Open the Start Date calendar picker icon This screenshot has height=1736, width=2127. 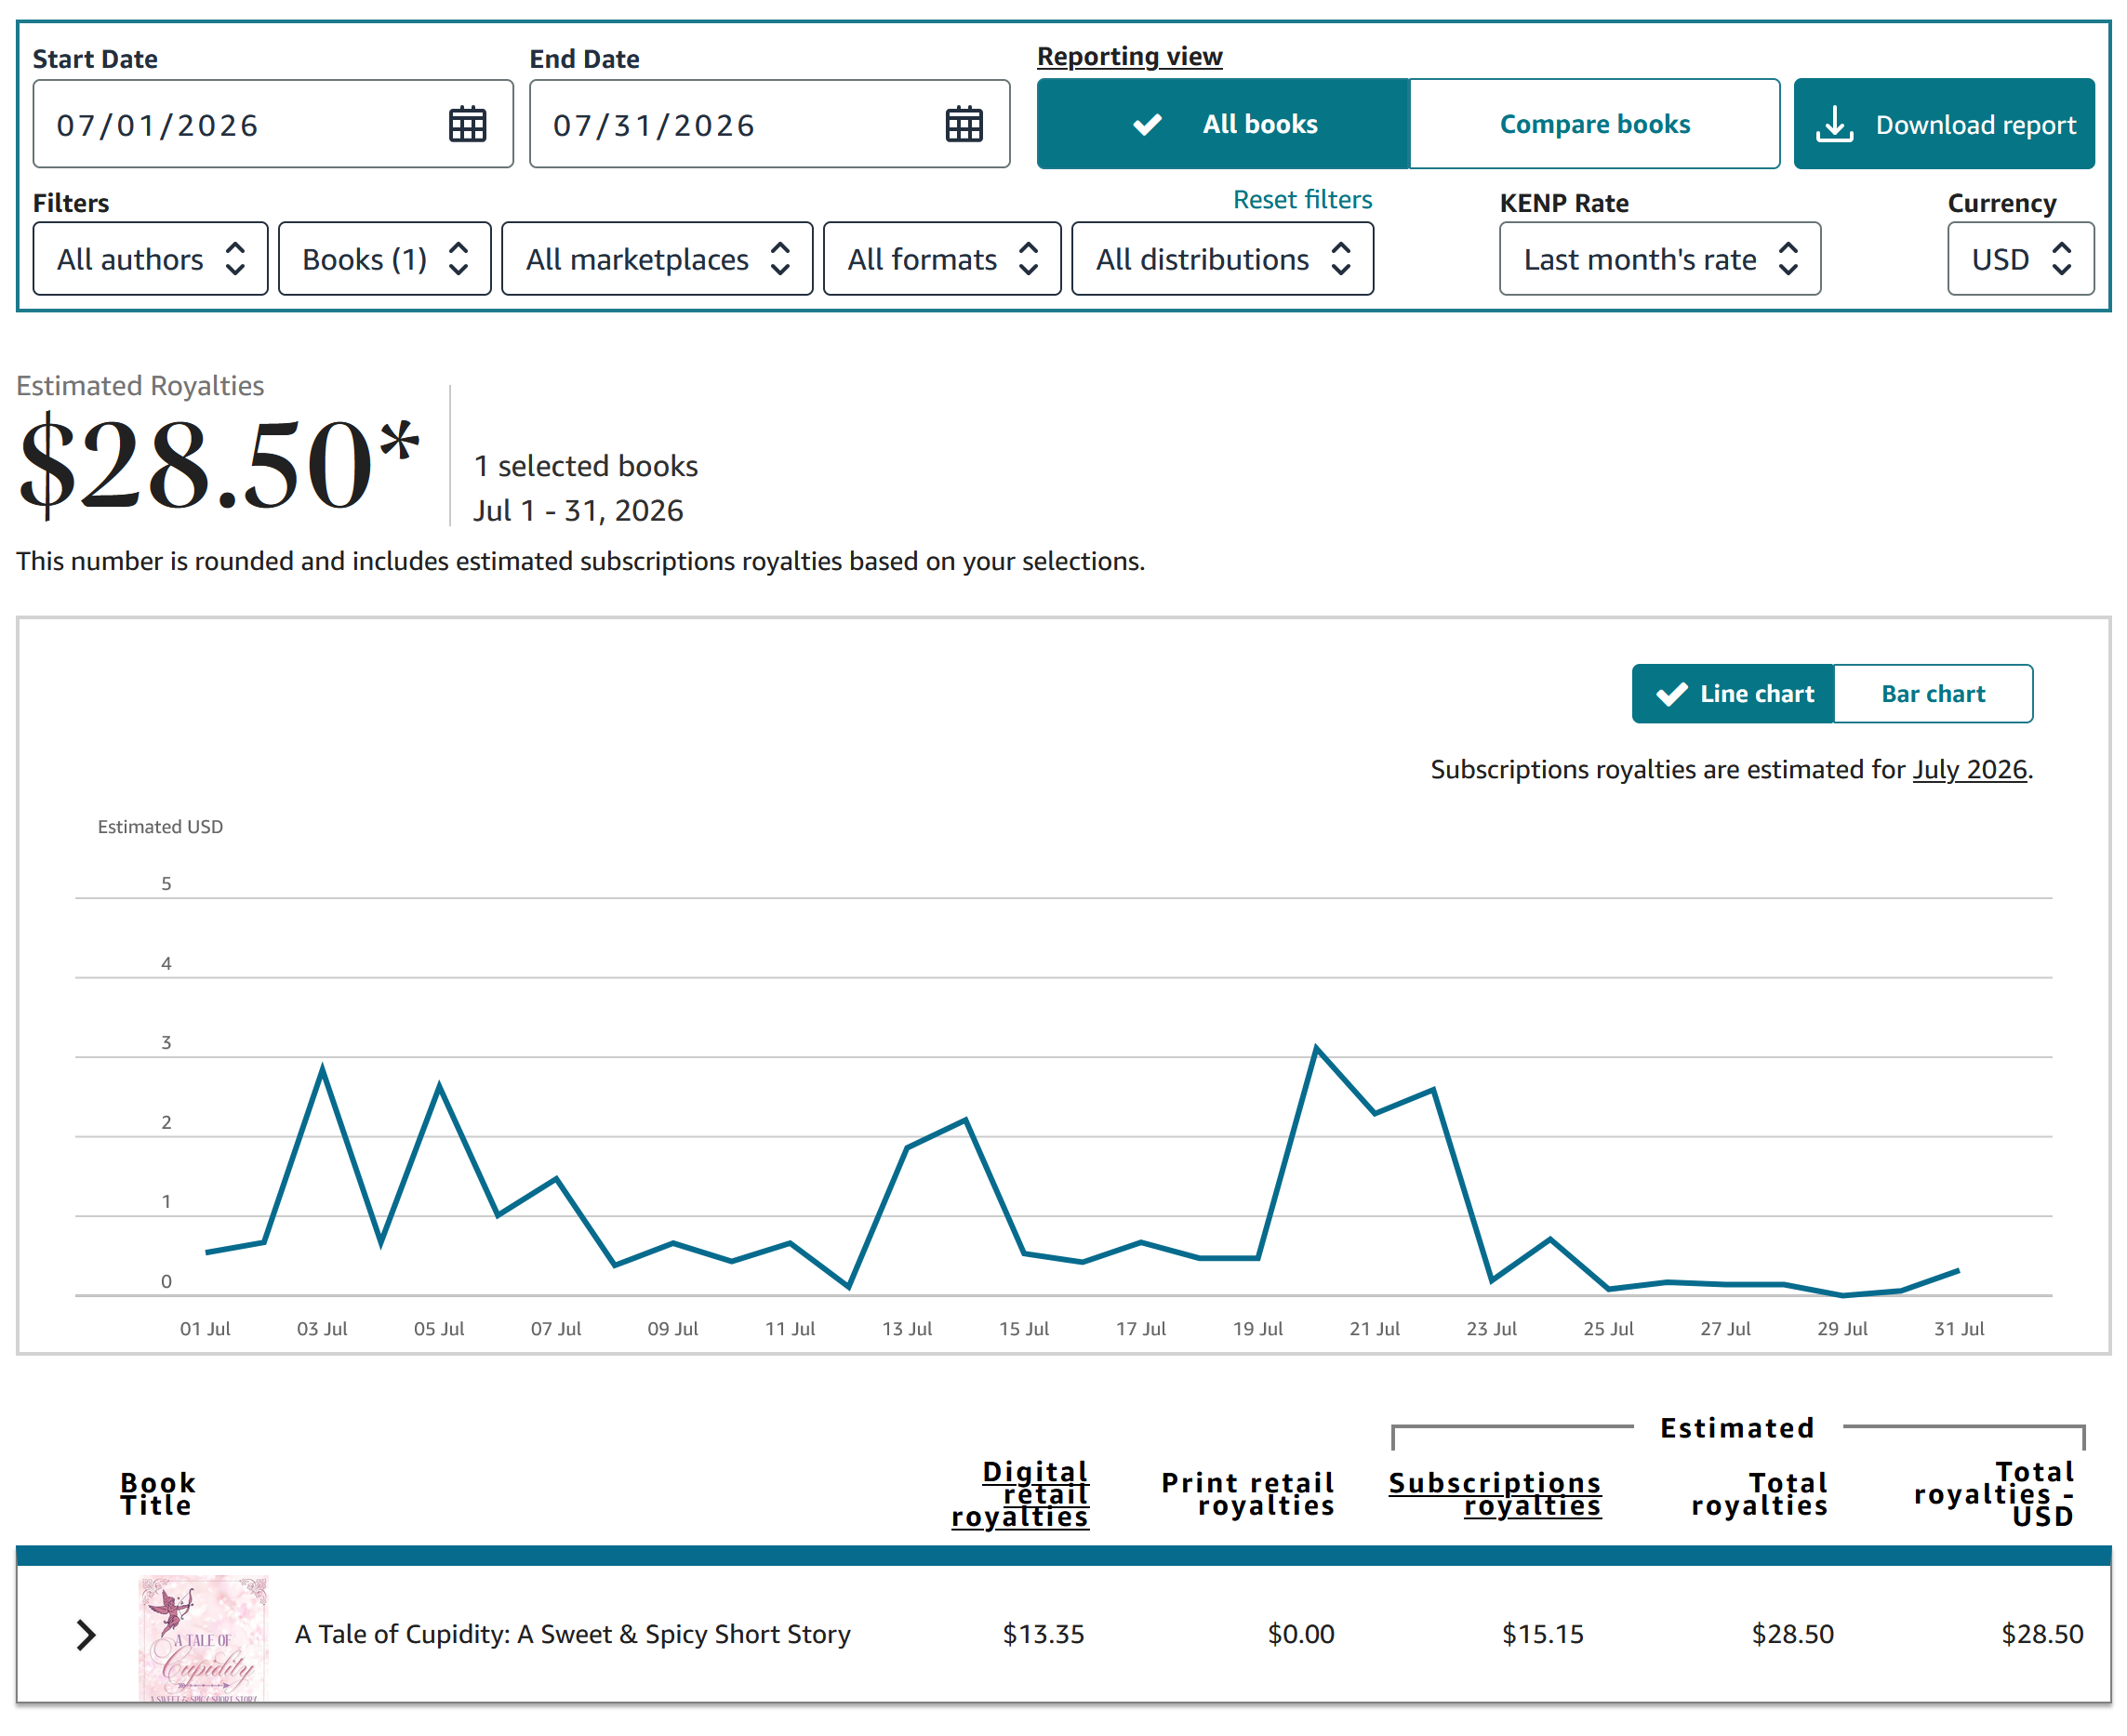(467, 124)
